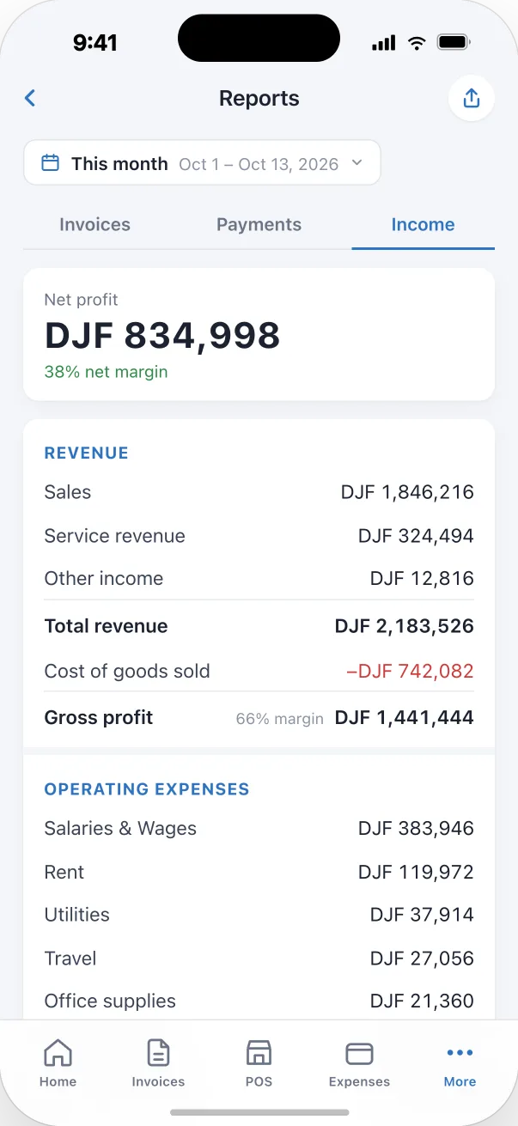
Task: Click the DJF 1,846,216 sales amount
Action: 407,492
